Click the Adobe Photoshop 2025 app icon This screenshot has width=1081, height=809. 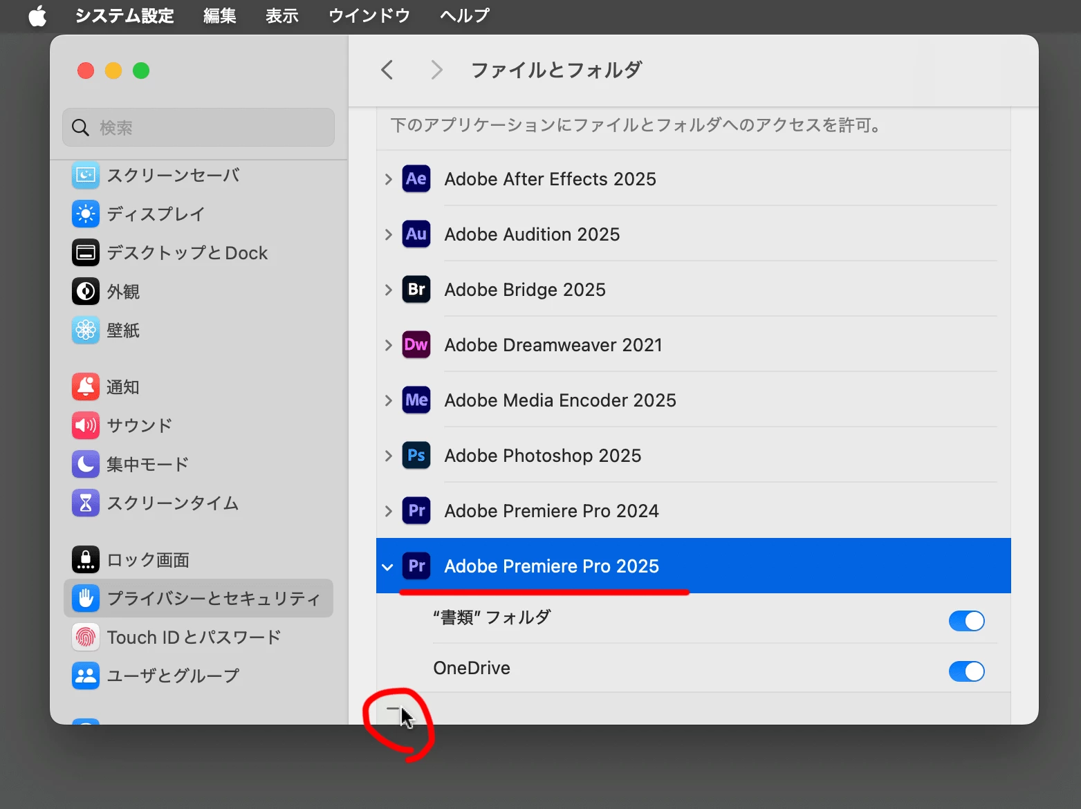coord(416,456)
